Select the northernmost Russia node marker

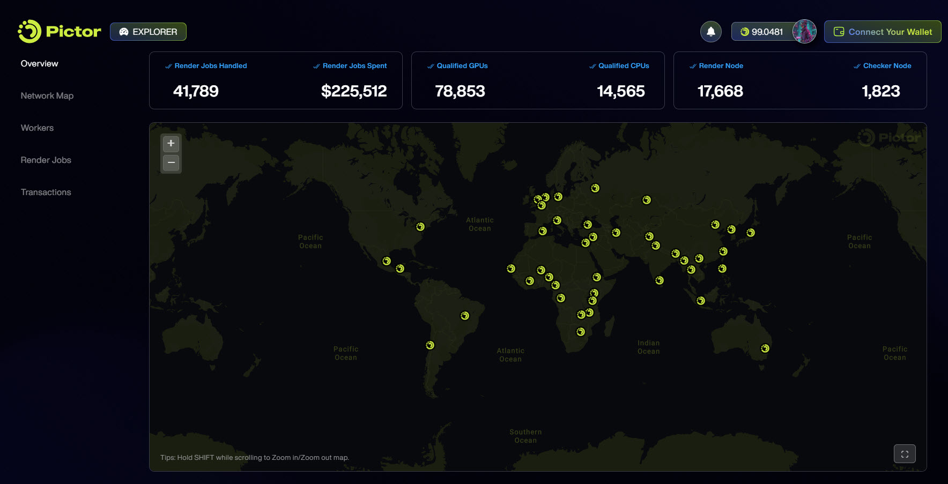(x=595, y=188)
